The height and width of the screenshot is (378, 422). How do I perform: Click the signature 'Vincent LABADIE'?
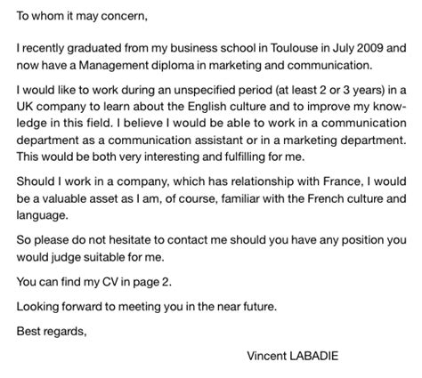click(x=292, y=356)
